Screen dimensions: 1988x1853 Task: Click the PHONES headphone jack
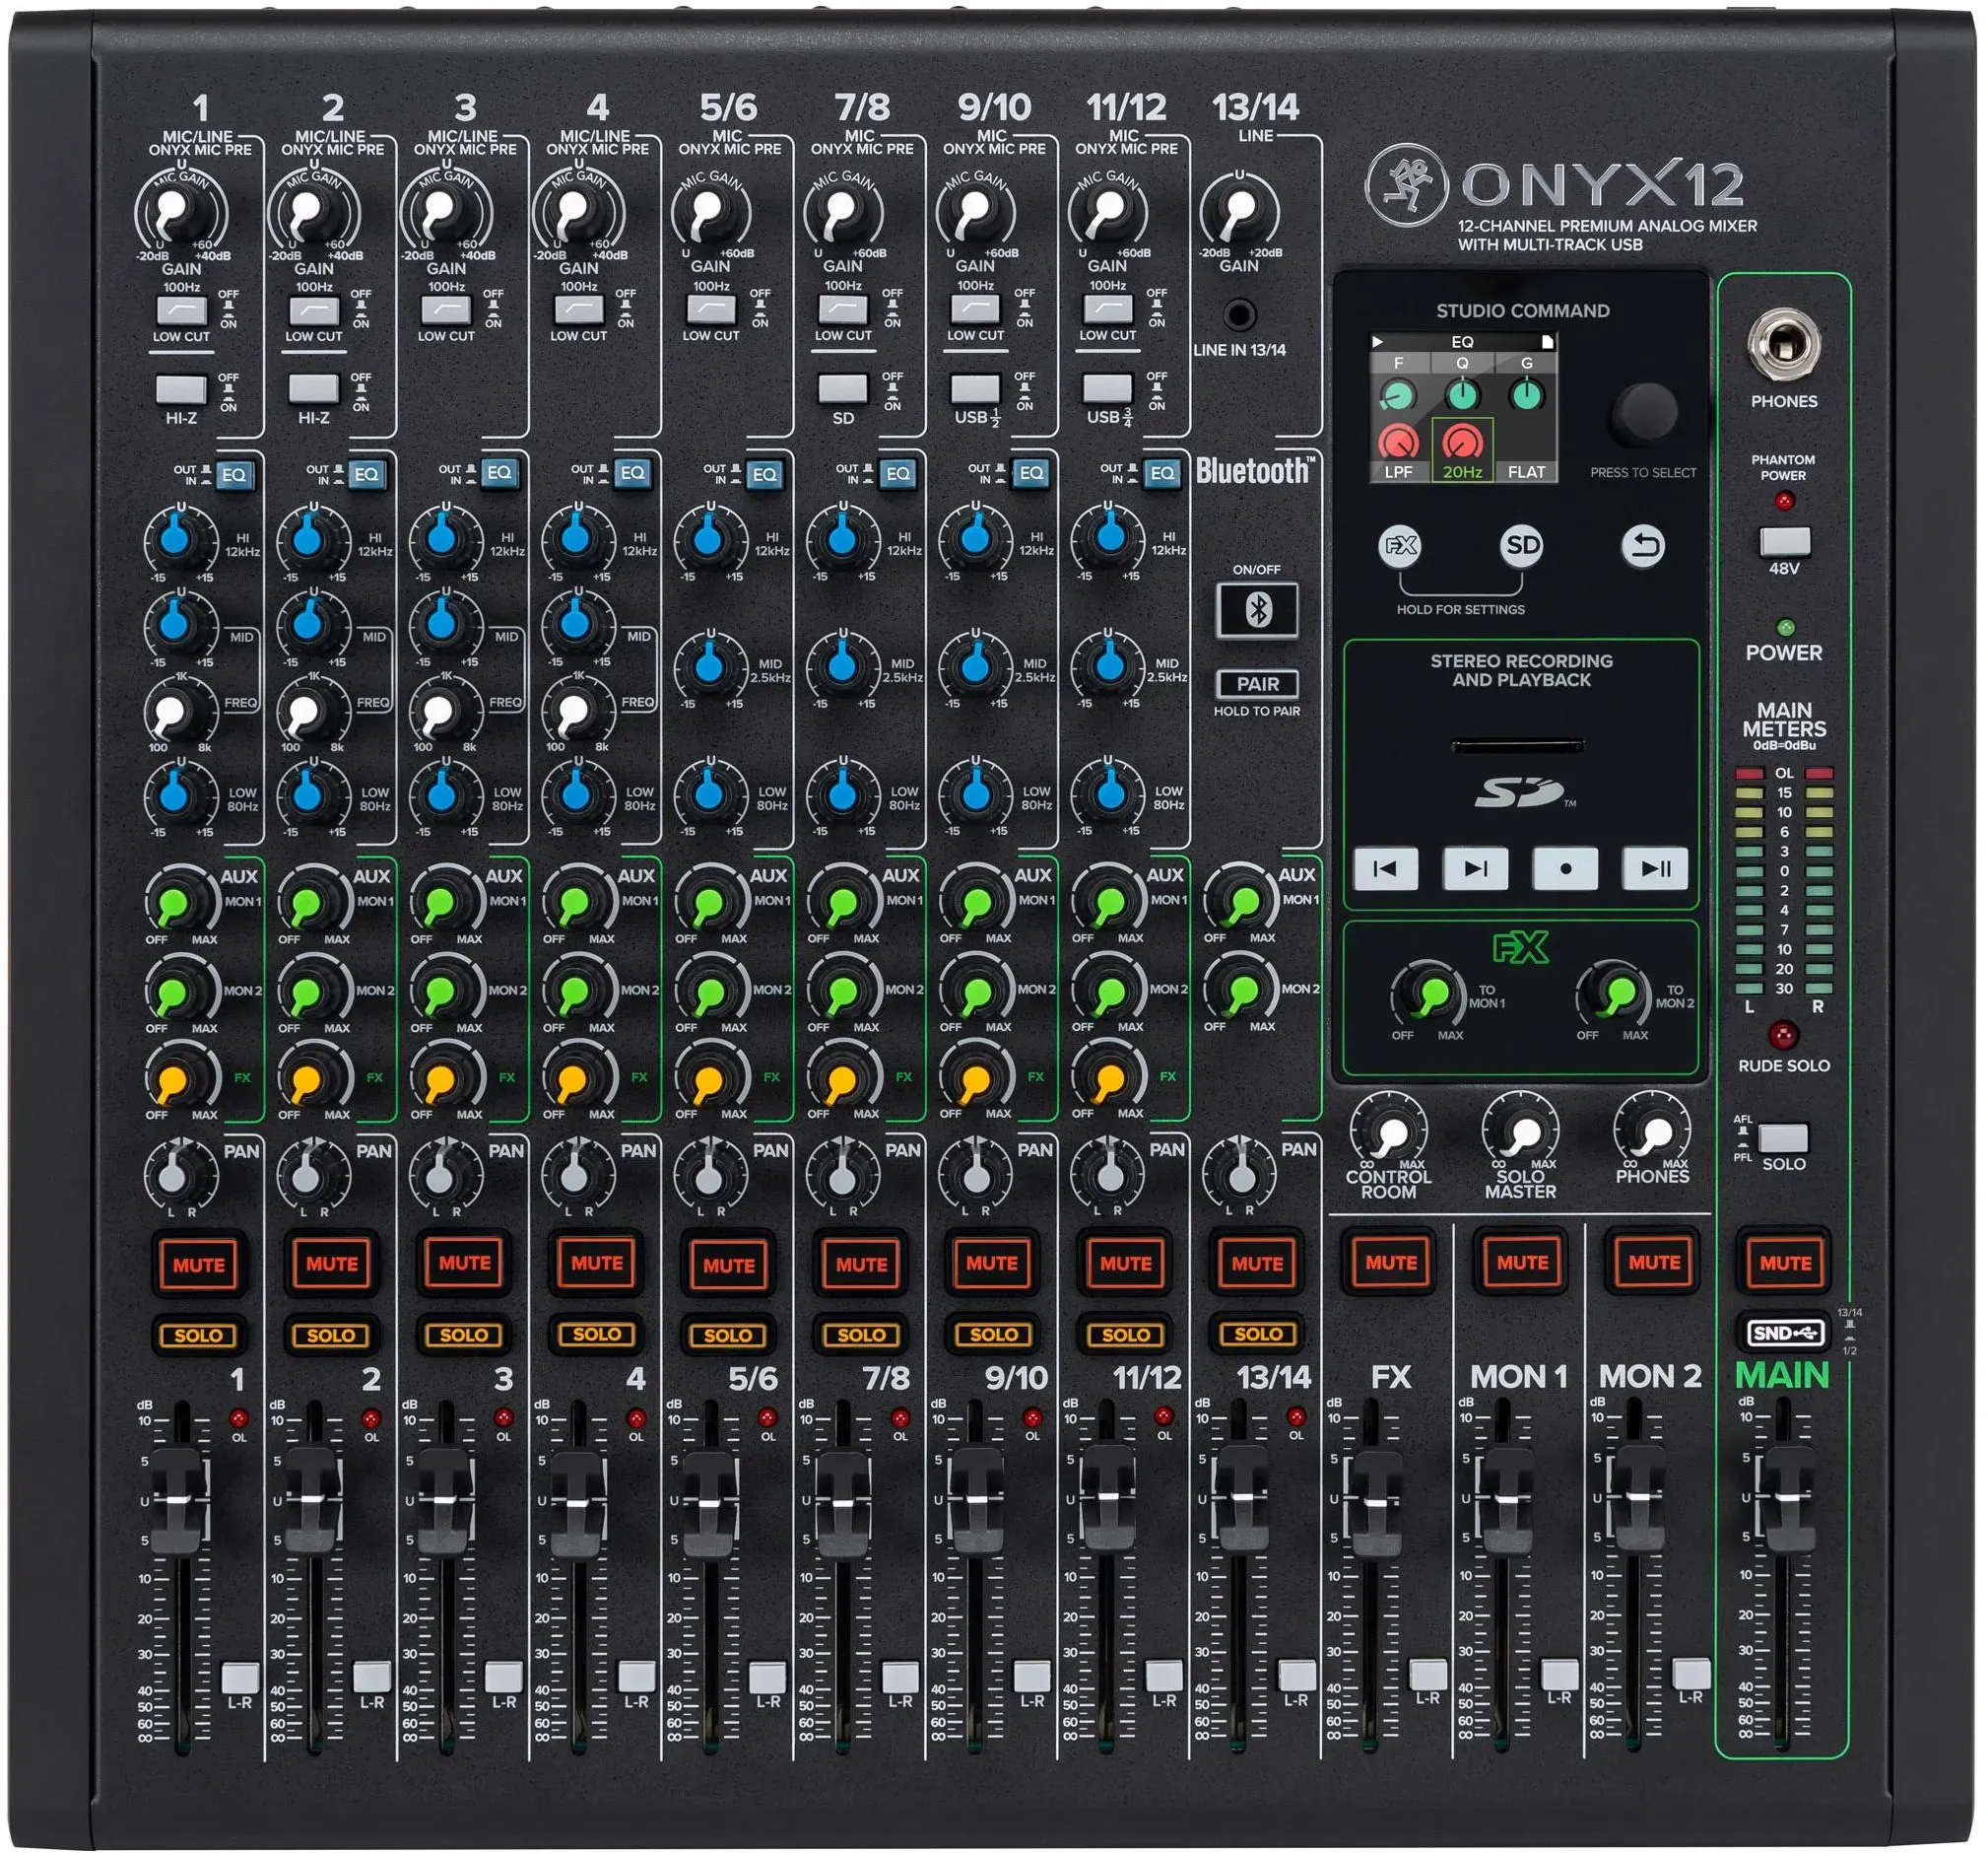click(x=1784, y=345)
